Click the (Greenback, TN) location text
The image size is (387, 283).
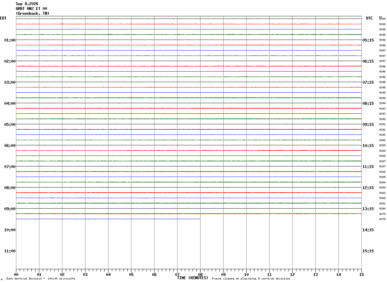tap(33, 13)
